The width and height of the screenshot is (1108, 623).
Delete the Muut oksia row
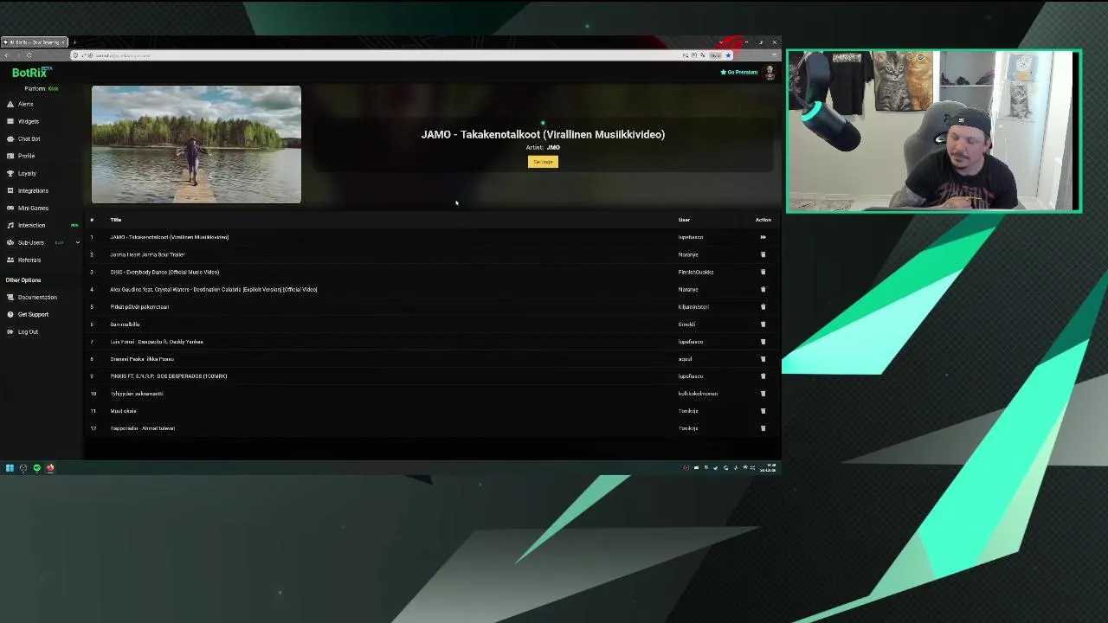(763, 410)
